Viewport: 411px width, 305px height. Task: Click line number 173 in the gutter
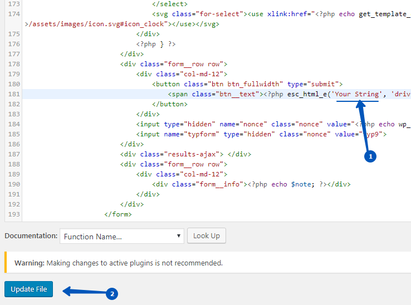click(12, 4)
